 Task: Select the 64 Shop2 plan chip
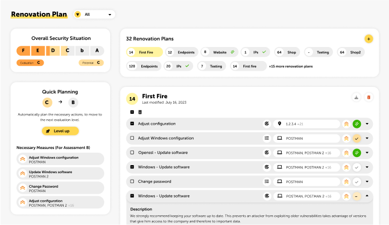351,52
